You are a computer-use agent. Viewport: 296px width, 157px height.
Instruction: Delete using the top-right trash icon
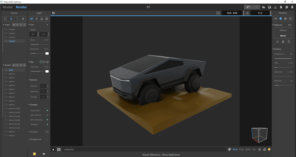click(292, 7)
